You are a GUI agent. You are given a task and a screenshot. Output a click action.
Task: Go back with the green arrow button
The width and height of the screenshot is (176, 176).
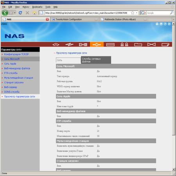5,13
